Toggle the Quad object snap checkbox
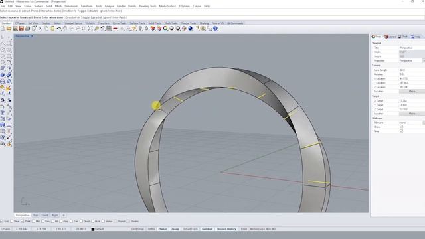425x239 pixels. [x=81, y=221]
